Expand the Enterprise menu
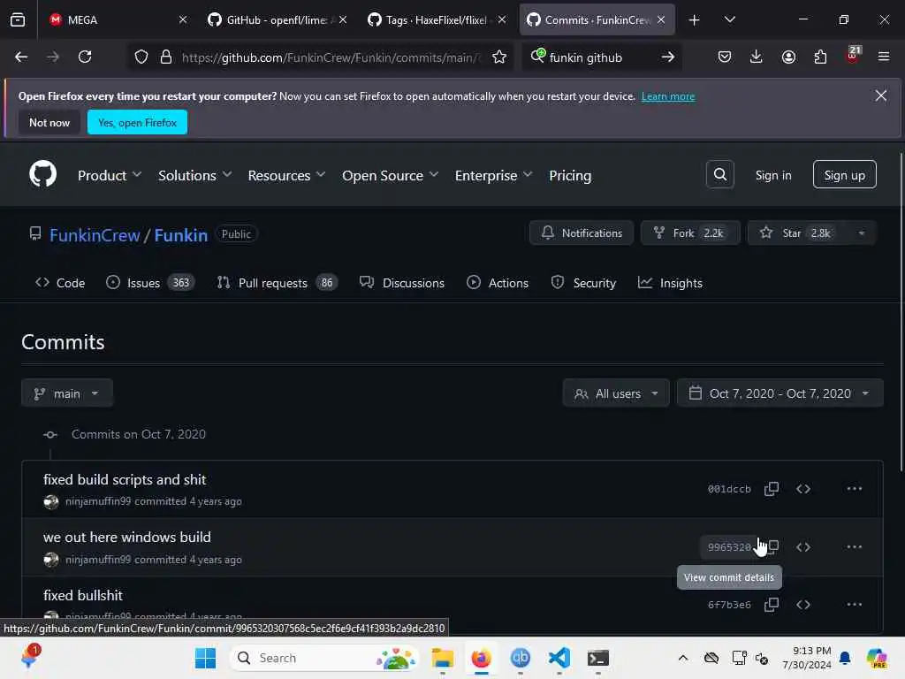This screenshot has height=679, width=905. coord(493,175)
